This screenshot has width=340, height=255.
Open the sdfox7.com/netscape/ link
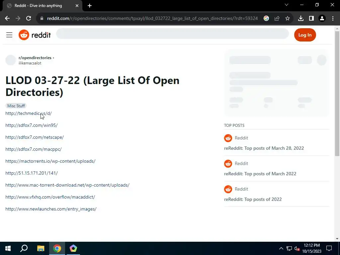35,137
